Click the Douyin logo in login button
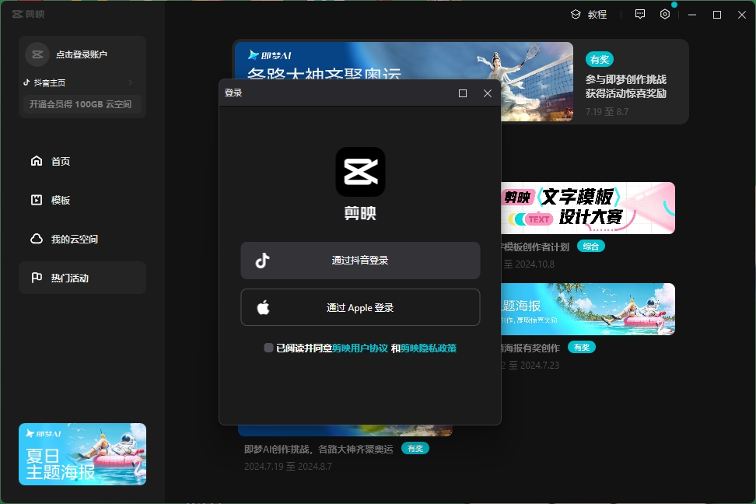The height and width of the screenshot is (504, 756). pyautogui.click(x=262, y=261)
